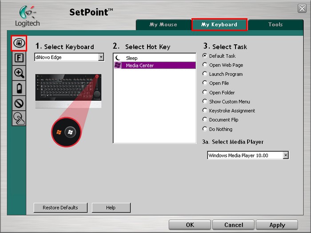Viewport: 311px width, 233px height.
Task: Click the Cancel button
Action: coord(233,225)
